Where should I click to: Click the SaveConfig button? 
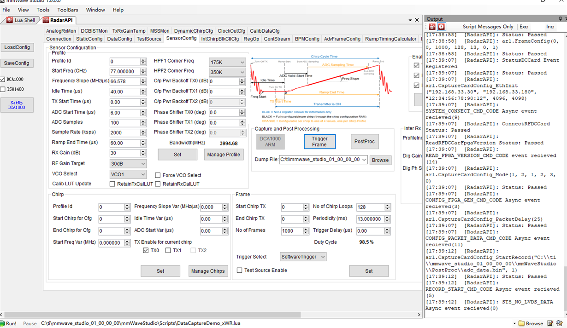[x=17, y=63]
